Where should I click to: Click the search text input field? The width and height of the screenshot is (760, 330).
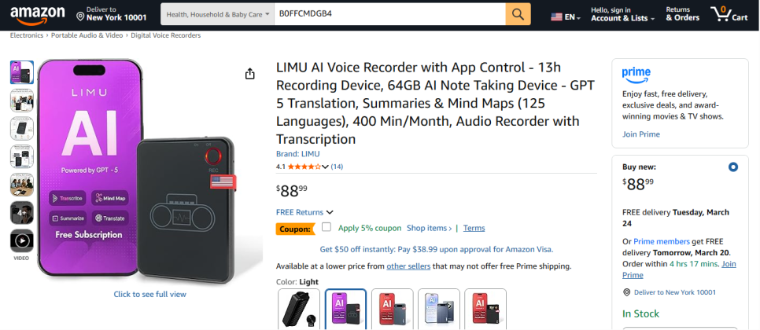click(388, 14)
